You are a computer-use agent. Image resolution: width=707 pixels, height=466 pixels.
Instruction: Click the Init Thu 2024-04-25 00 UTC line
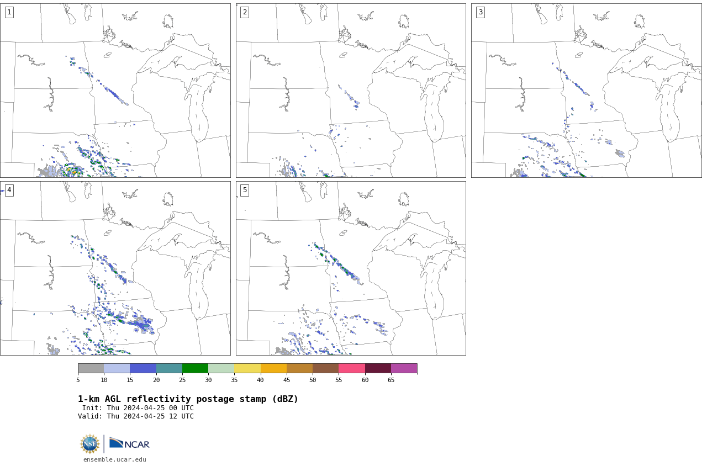click(x=138, y=408)
